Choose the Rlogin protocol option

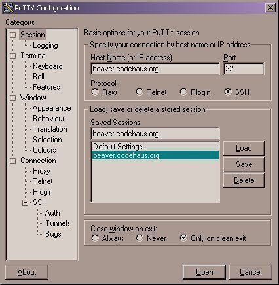(183, 92)
